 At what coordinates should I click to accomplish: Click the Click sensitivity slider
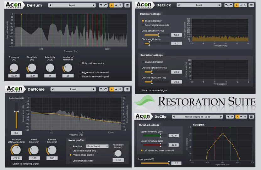tap(157, 35)
